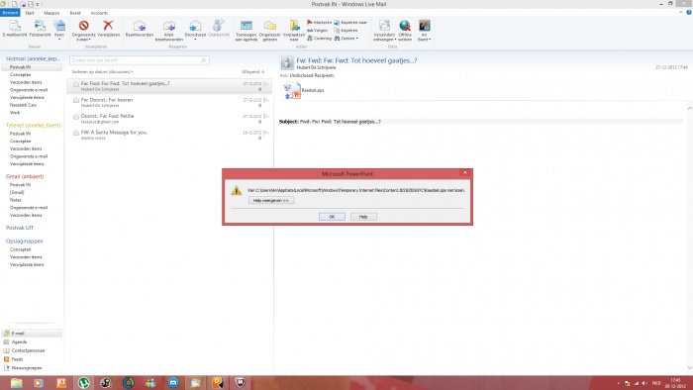
Task: Click the blue help icon at ribbon top-right
Action: click(x=689, y=12)
